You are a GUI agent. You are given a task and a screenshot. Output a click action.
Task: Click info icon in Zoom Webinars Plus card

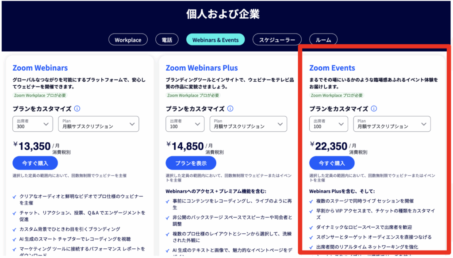pyautogui.click(x=230, y=109)
